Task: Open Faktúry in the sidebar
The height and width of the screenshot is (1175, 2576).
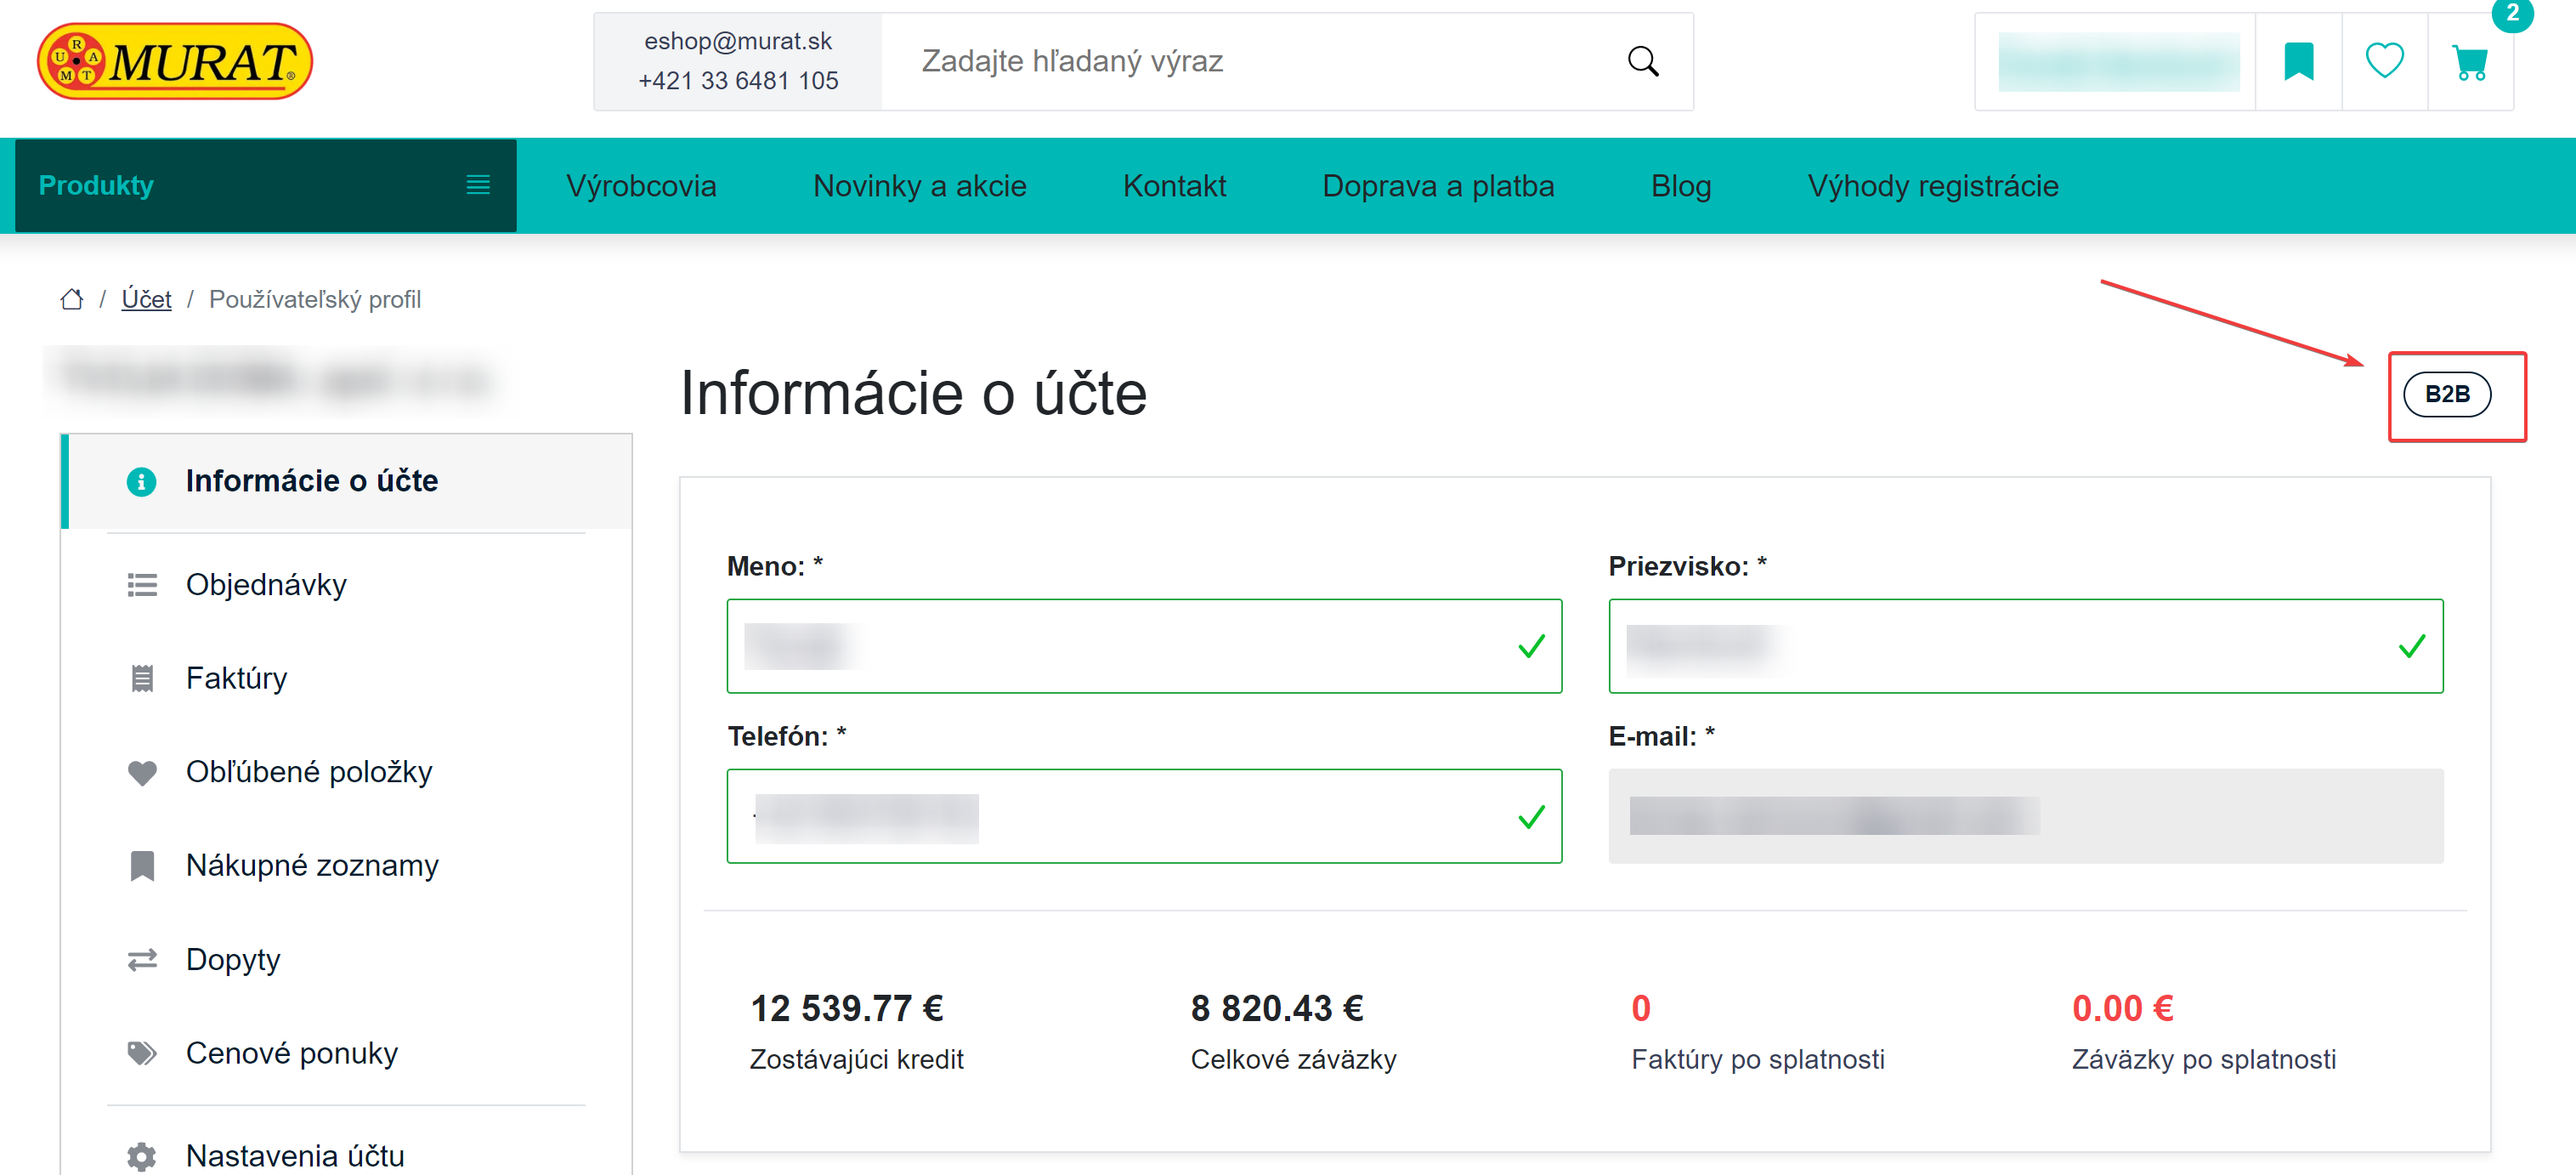Action: (x=236, y=678)
